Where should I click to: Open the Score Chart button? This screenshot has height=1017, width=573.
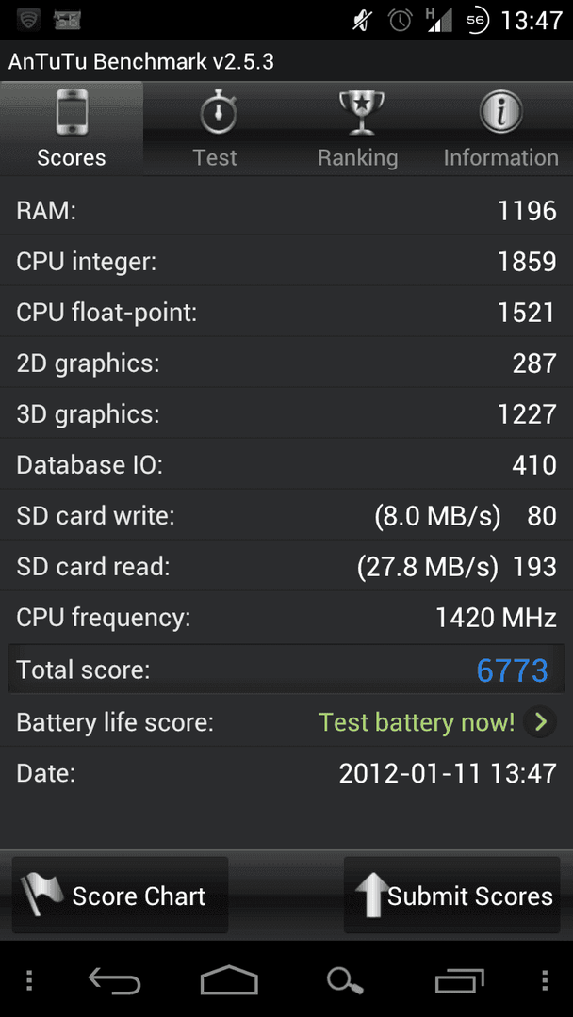[x=120, y=896]
